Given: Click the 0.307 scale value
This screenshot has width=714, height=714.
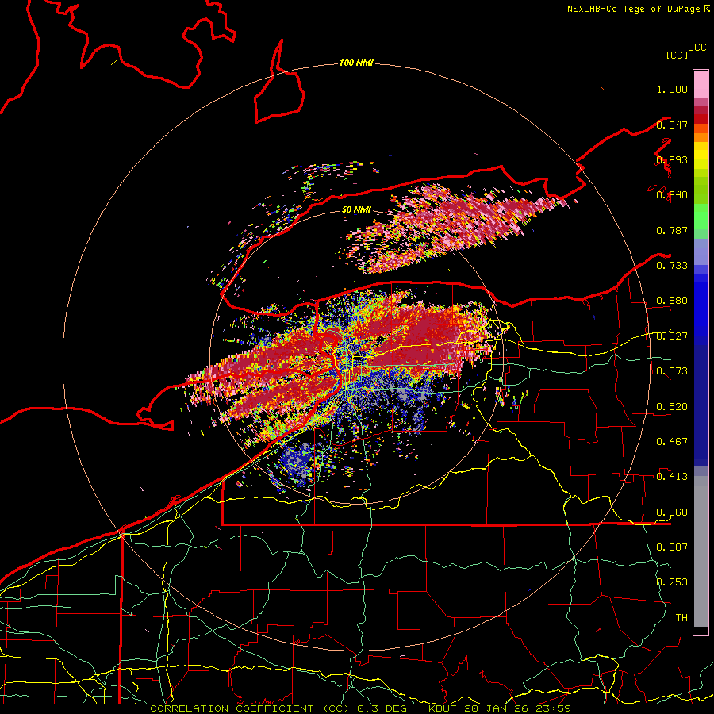Looking at the screenshot, I should (672, 547).
